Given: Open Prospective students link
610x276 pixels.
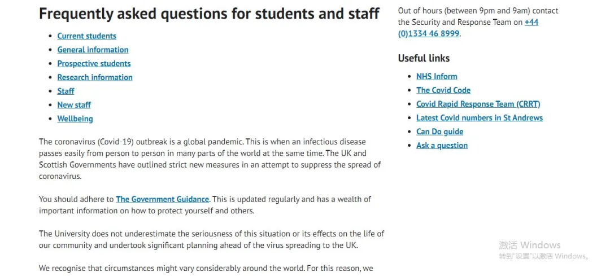Looking at the screenshot, I should pos(94,63).
